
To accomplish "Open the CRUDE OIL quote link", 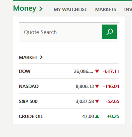I will (x=31, y=116).
